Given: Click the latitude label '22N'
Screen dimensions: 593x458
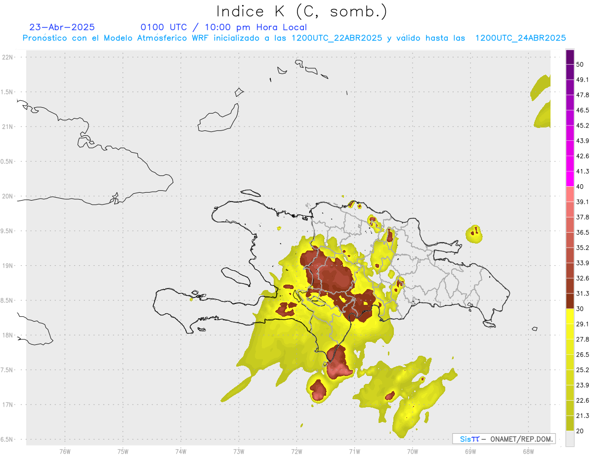Looking at the screenshot, I should [7, 57].
